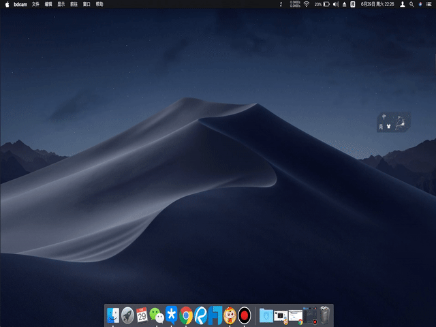Restore minimized dark recorder window in Dock

pos(310,315)
